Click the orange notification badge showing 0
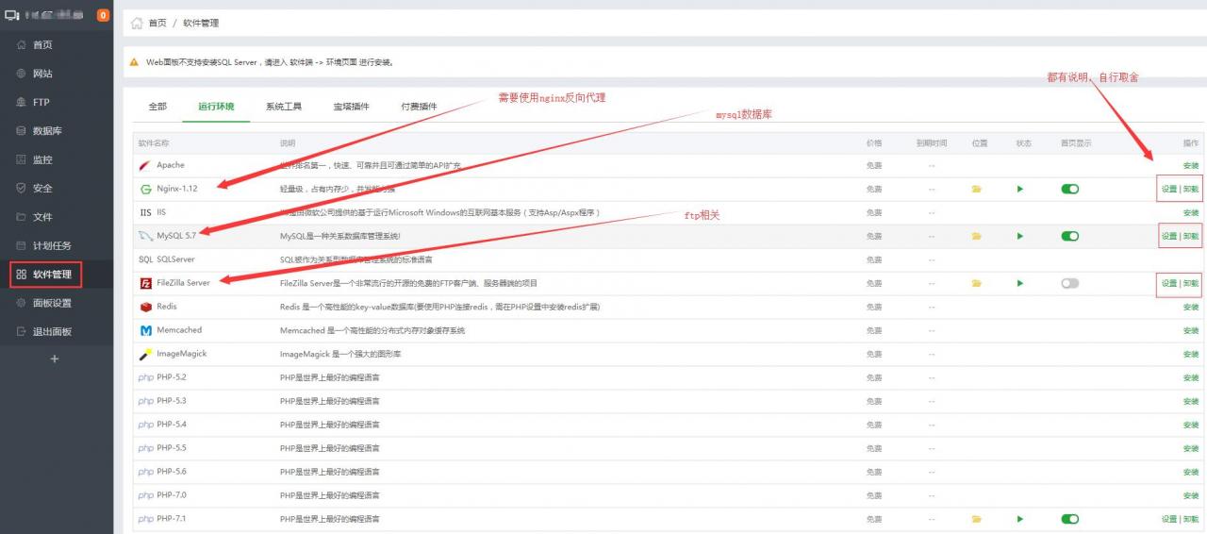The image size is (1207, 534). click(104, 15)
